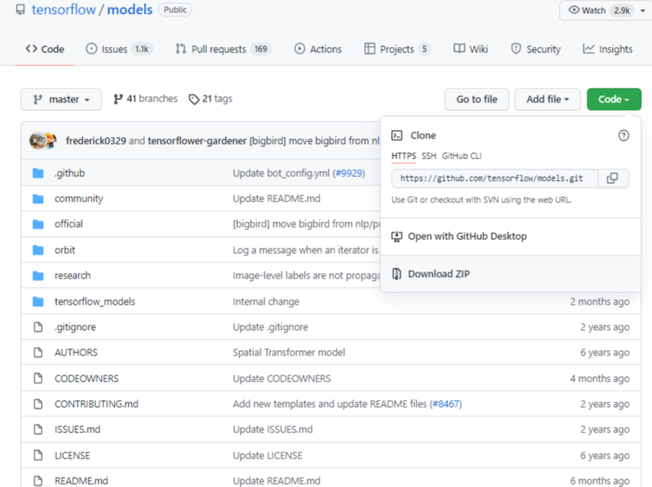Open the README.md file link

(x=81, y=481)
